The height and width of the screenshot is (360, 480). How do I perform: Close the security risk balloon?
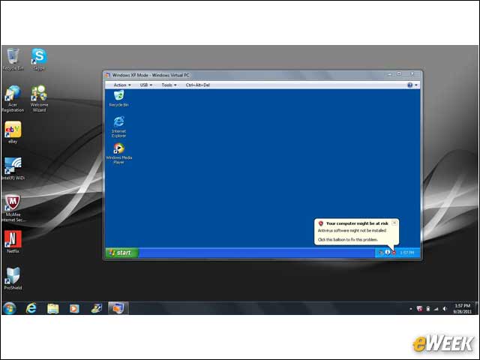coord(394,223)
